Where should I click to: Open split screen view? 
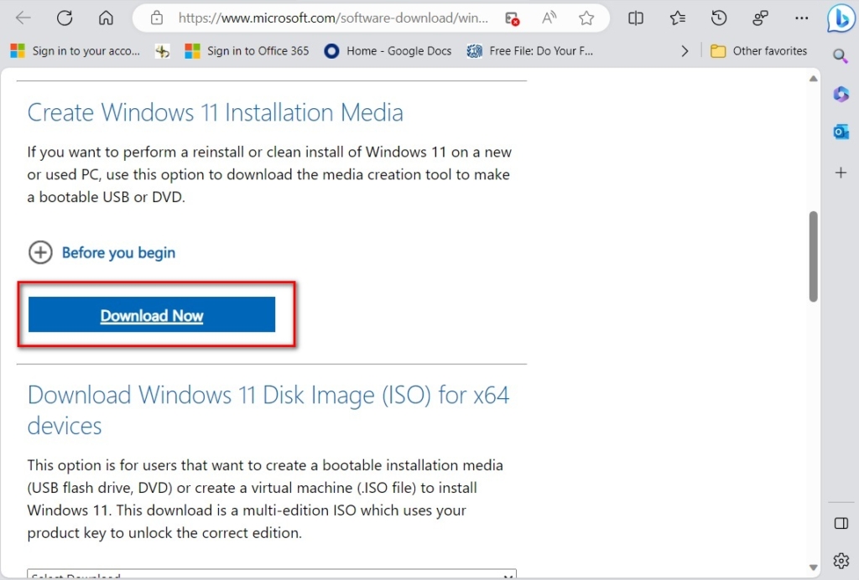click(636, 18)
